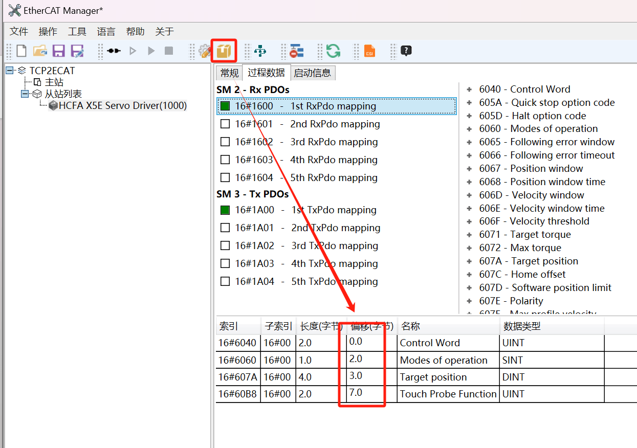Click the EtherCAT Manager wrench title icon
637x448 pixels.
(15, 10)
